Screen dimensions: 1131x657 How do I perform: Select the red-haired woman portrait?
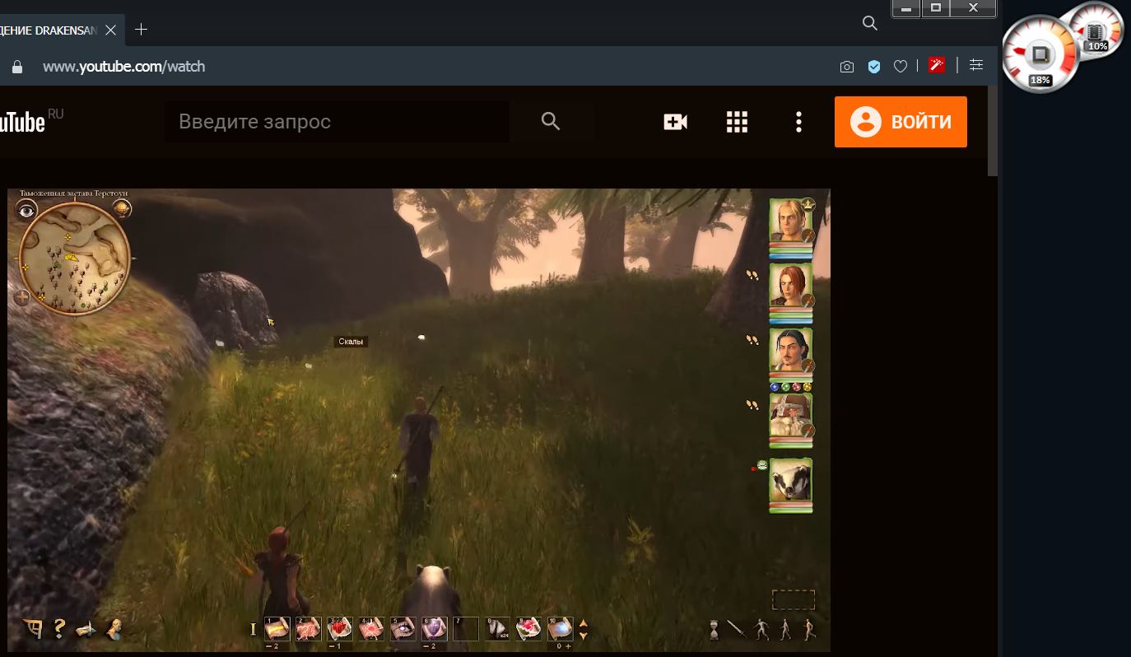[790, 286]
